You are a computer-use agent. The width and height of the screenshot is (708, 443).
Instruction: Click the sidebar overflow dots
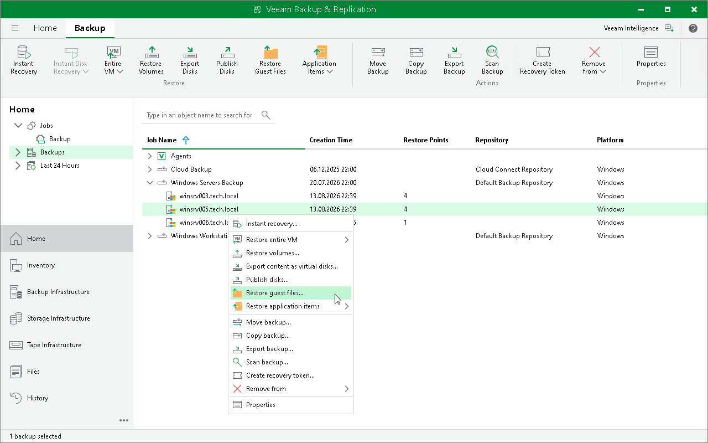[x=124, y=420]
